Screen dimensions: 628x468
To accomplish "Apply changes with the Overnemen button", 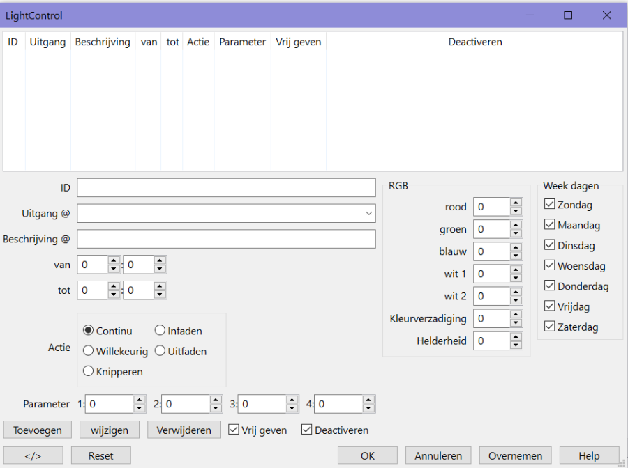I will tap(515, 455).
